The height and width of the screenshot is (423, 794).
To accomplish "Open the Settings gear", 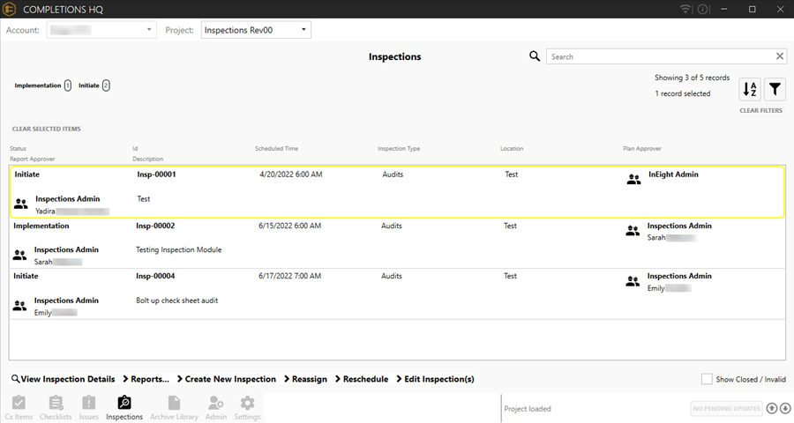I will point(248,408).
